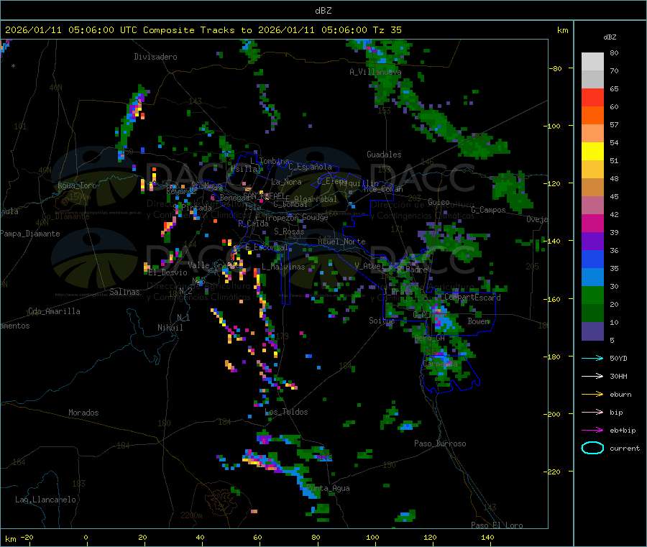
Task: Click the 'Paso_El_Loro' map label
Action: 497,525
